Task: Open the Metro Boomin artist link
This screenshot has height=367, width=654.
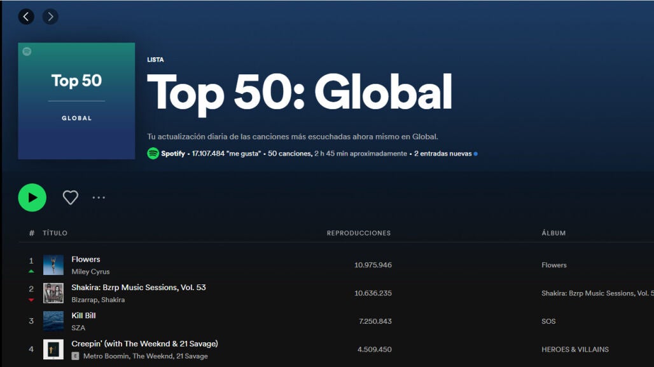Action: pyautogui.click(x=106, y=356)
